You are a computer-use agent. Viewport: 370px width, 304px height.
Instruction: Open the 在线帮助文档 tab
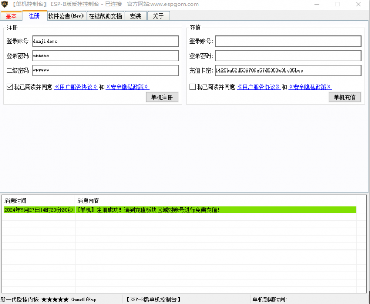(x=105, y=16)
